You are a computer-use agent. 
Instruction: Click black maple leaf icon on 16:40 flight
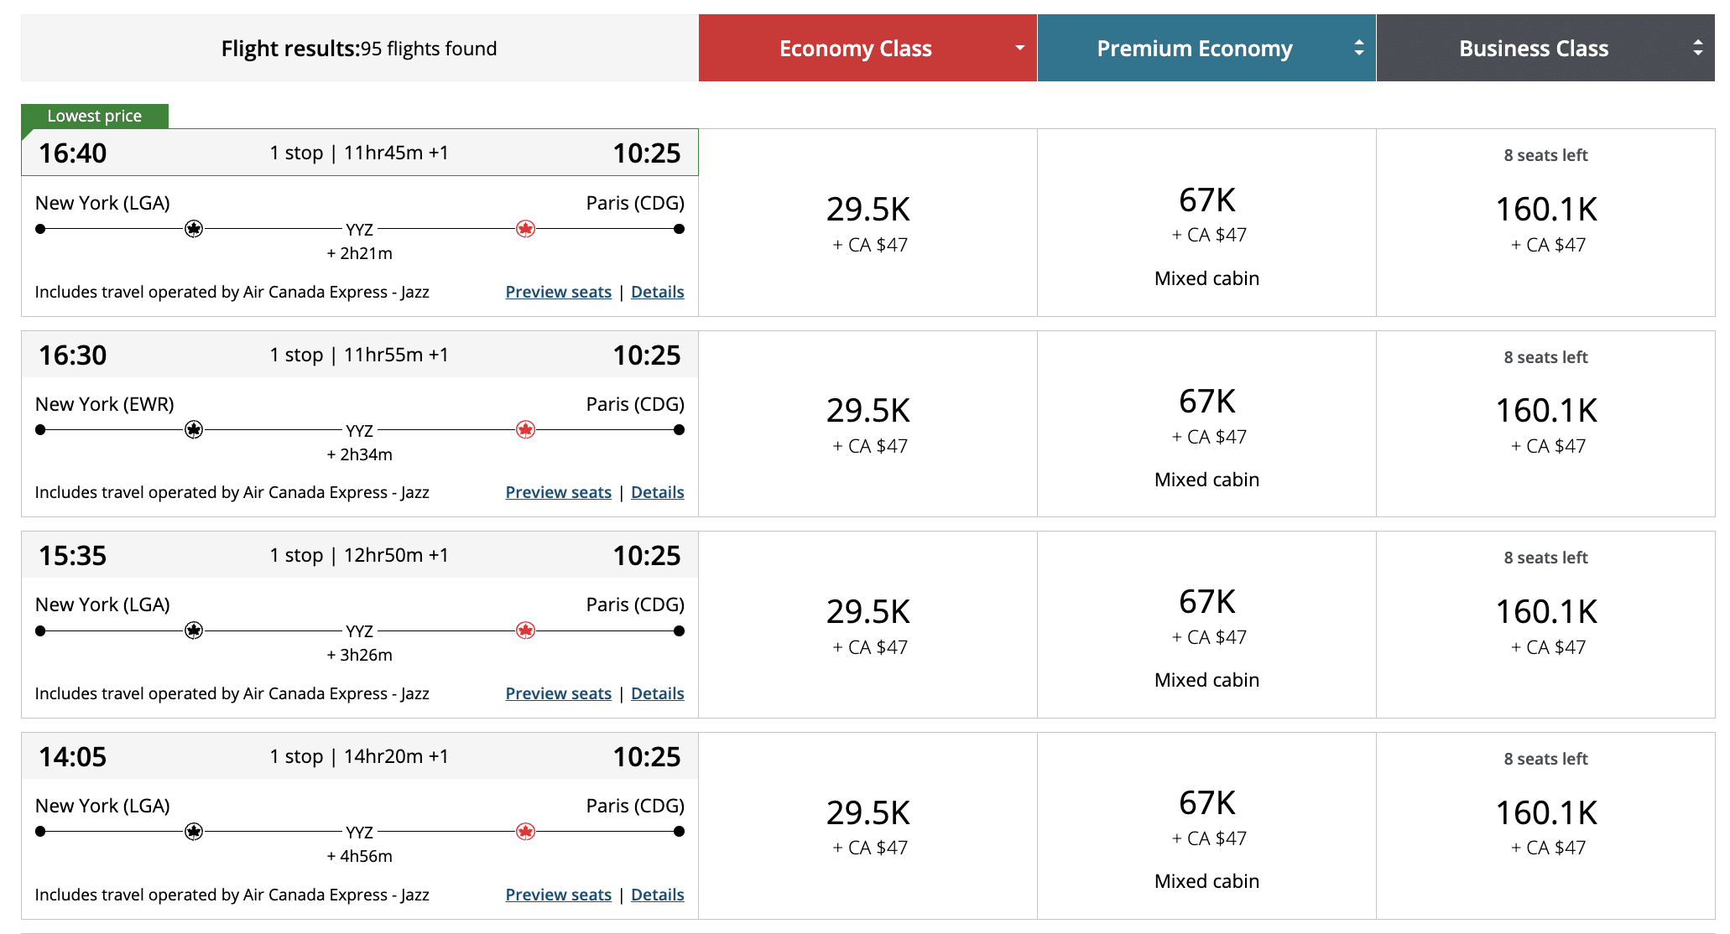(x=194, y=229)
